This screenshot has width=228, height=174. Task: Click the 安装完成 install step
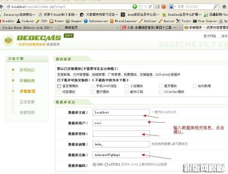27,112
